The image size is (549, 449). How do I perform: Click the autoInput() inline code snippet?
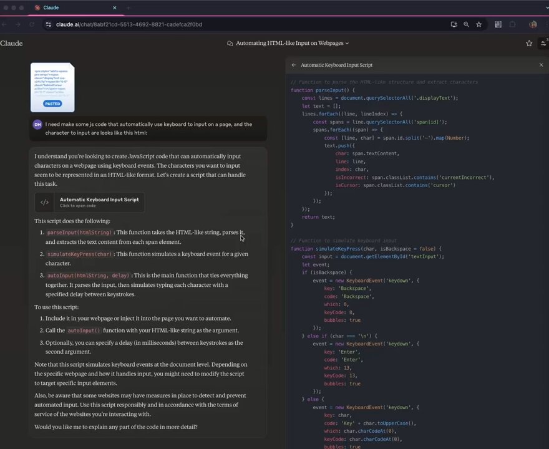84,331
